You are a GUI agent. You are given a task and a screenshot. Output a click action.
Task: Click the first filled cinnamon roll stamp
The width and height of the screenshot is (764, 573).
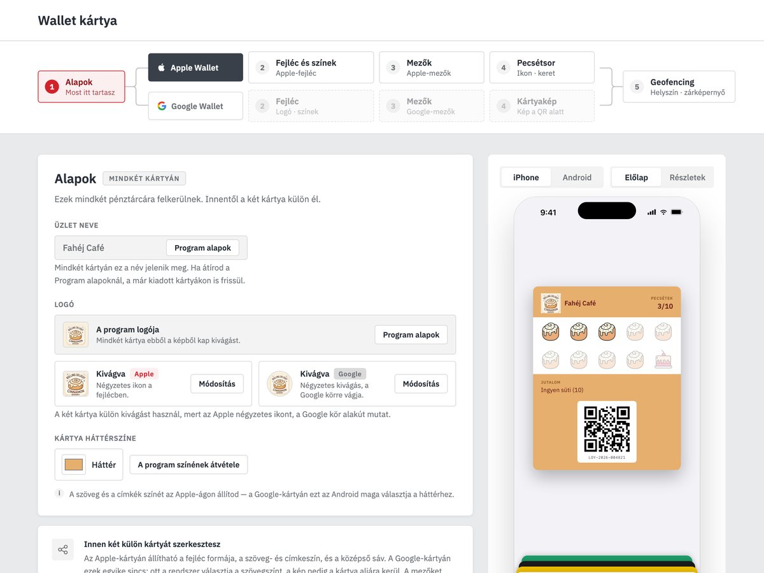[550, 331]
